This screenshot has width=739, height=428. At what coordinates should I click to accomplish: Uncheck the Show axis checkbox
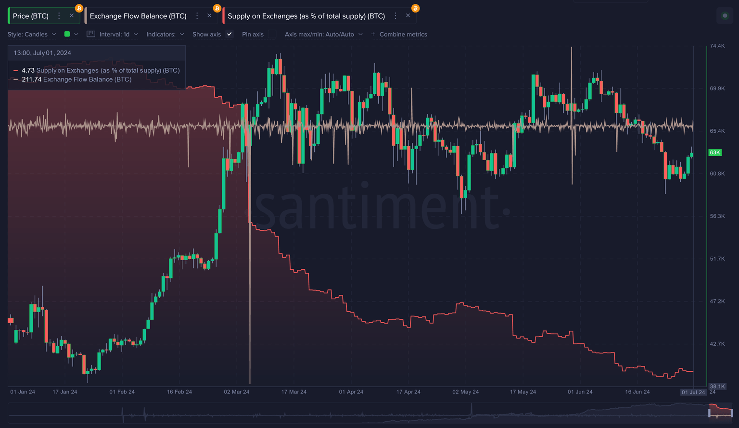229,34
